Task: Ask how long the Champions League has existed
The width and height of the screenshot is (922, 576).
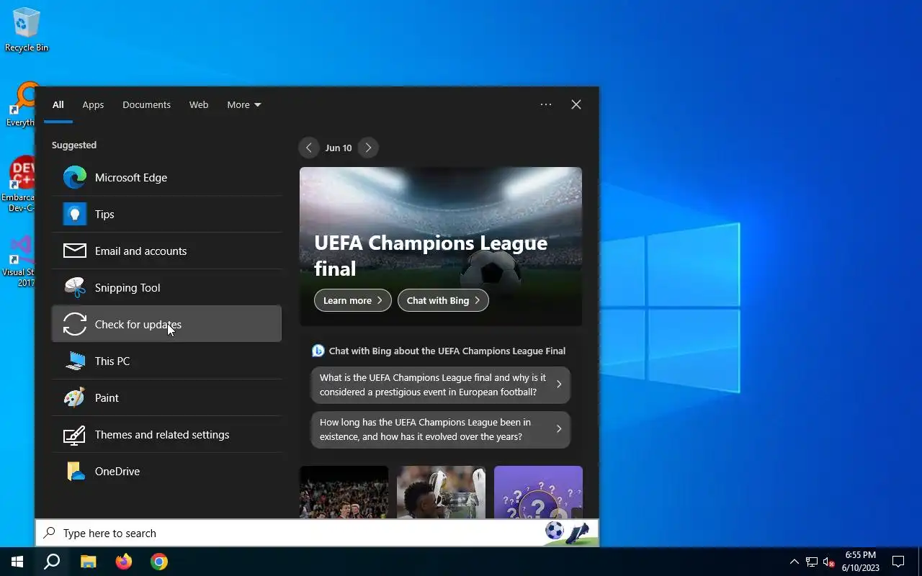Action: click(441, 429)
